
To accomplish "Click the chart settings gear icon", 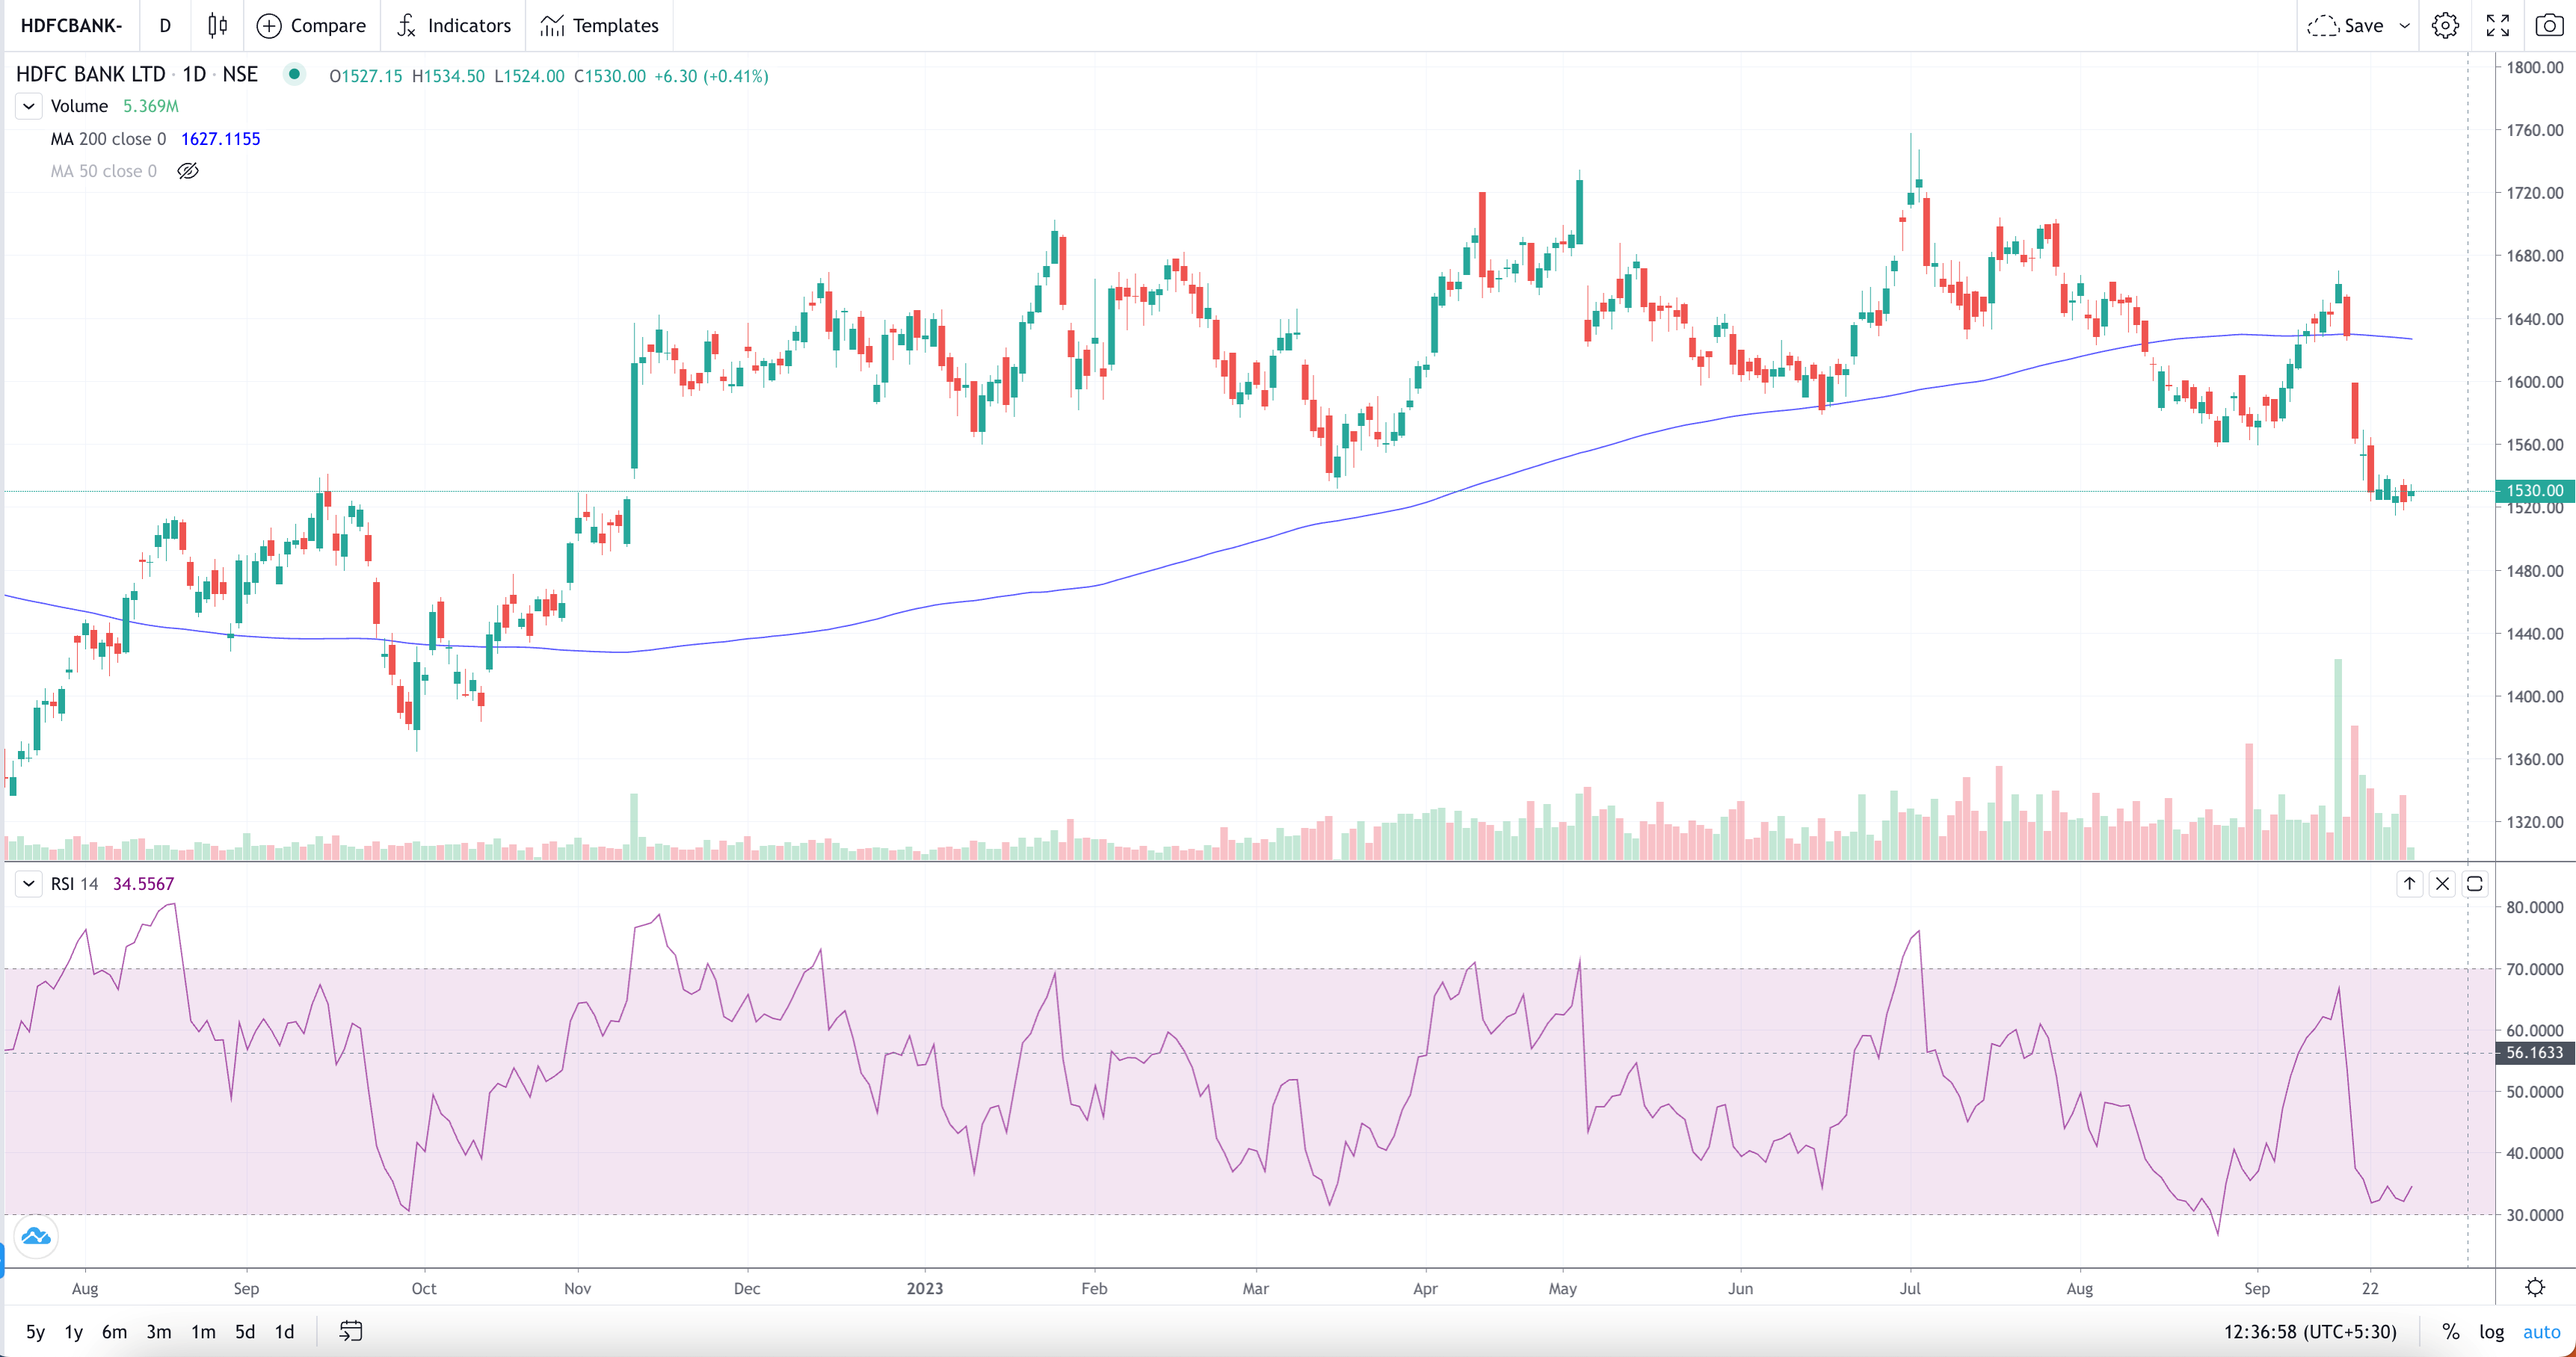I will click(2445, 25).
